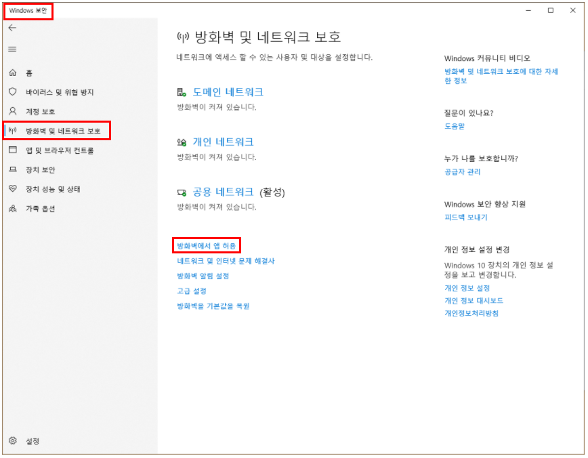
Task: Click the heart icon for device health
Action: 13,188
